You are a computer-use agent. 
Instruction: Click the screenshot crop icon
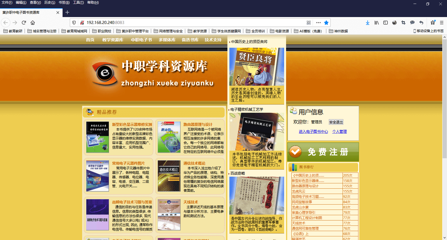point(403,23)
